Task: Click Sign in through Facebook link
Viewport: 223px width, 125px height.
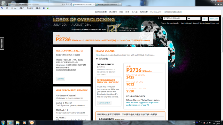Action: [209, 23]
